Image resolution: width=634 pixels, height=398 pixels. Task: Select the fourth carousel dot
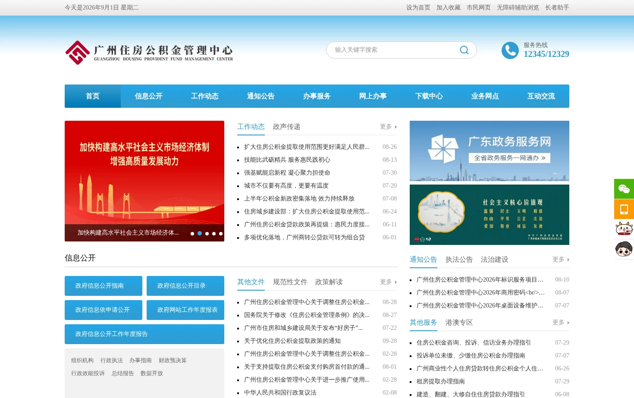(x=214, y=233)
